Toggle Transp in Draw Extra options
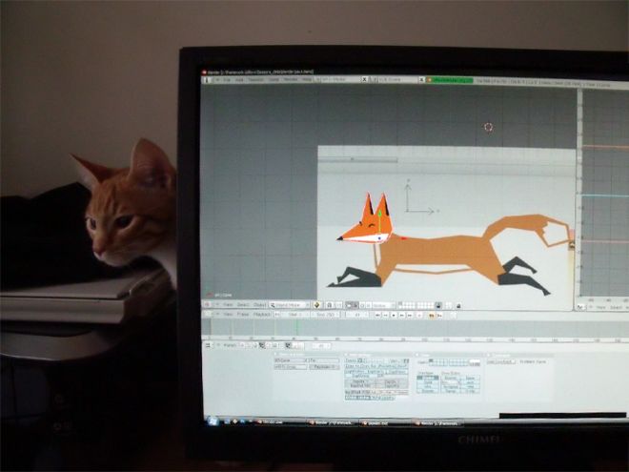This screenshot has width=629, height=472. point(452,391)
